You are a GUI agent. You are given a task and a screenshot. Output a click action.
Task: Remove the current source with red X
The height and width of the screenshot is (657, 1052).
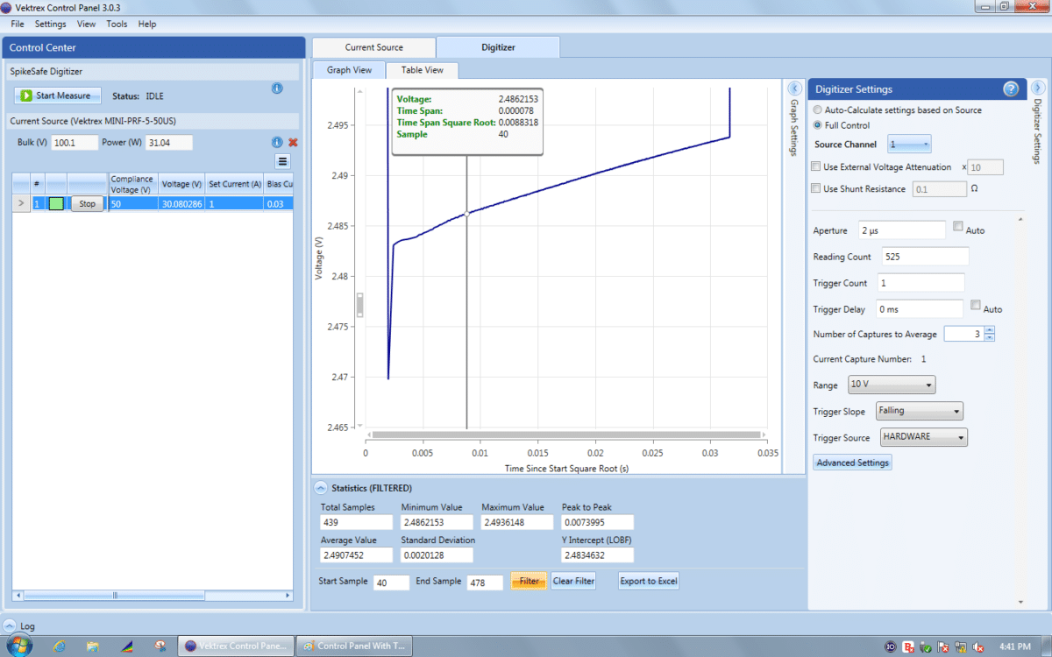(x=293, y=142)
